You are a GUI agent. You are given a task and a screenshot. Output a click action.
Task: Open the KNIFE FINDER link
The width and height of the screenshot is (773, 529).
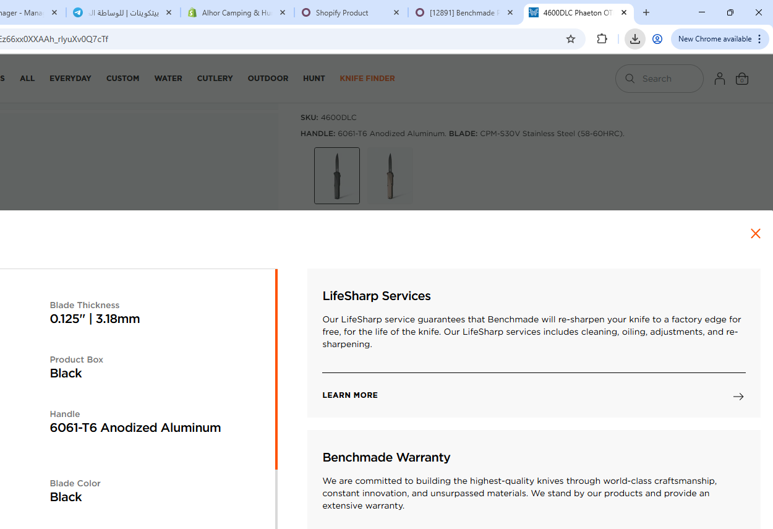pyautogui.click(x=367, y=79)
